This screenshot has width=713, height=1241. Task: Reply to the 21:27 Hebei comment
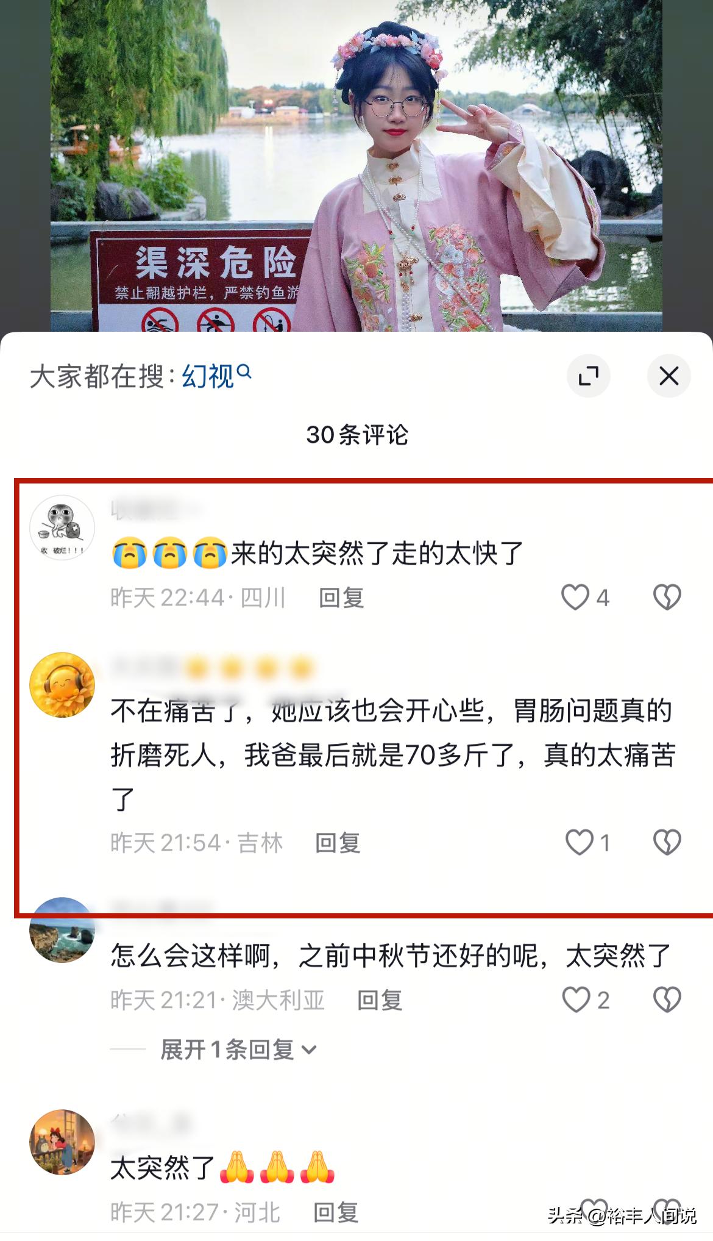coord(336,1213)
